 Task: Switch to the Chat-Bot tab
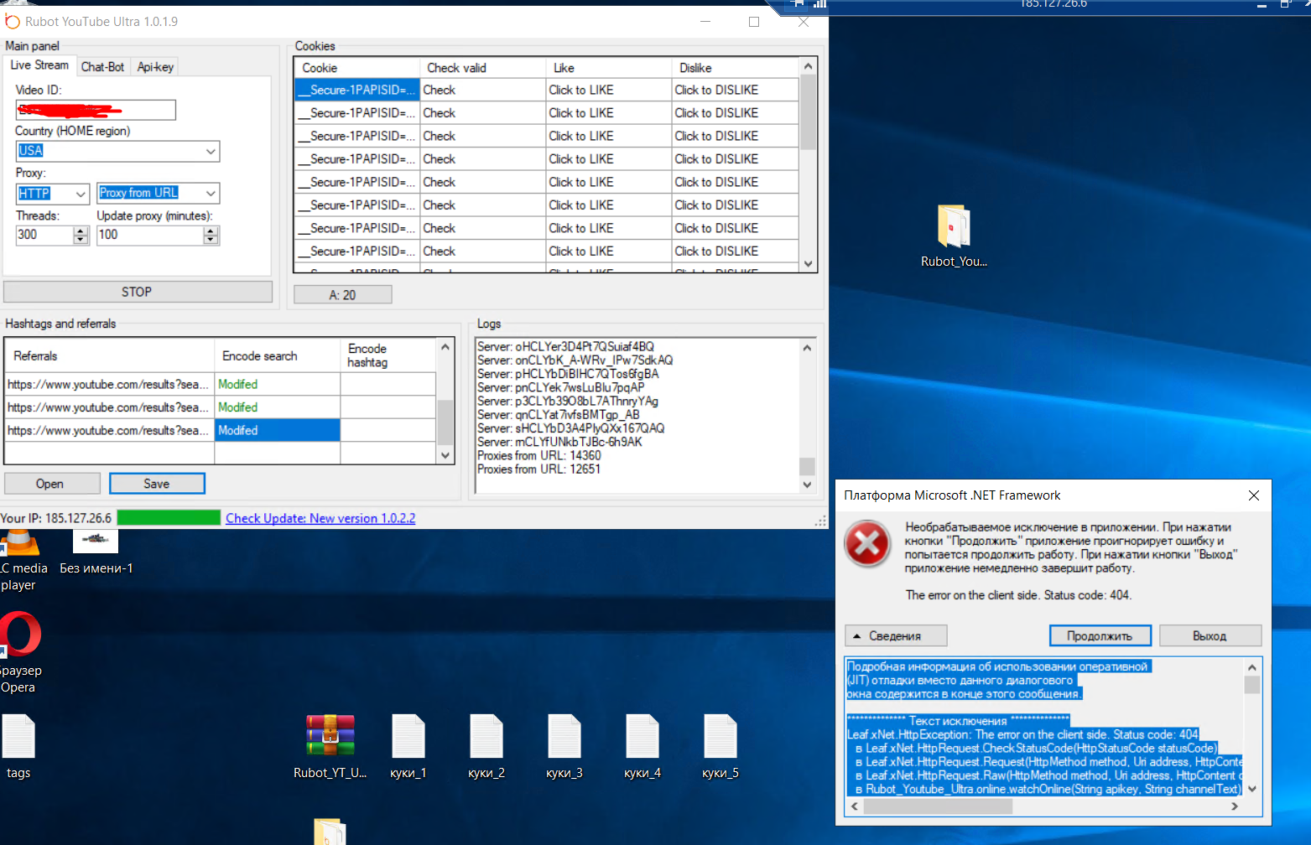point(102,67)
